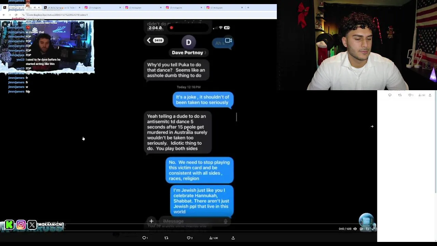The width and height of the screenshot is (437, 246).
Task: Open the site information icon in address bar
Action: (24, 15)
